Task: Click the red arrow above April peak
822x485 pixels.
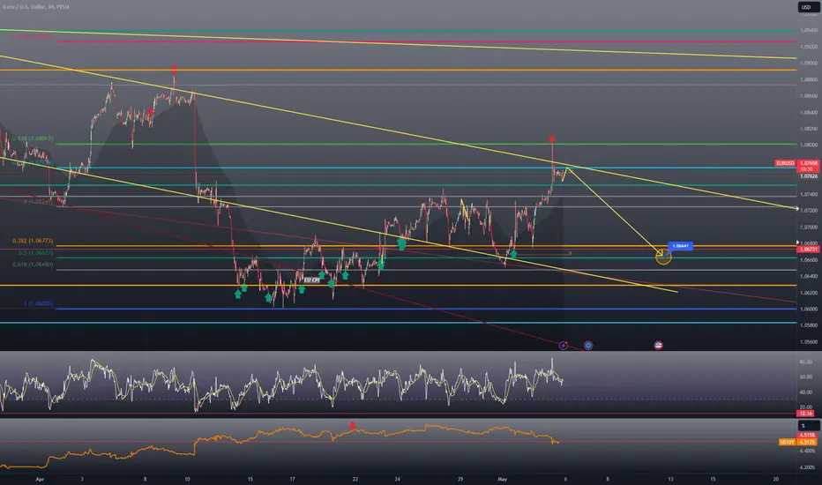Action: click(x=174, y=69)
